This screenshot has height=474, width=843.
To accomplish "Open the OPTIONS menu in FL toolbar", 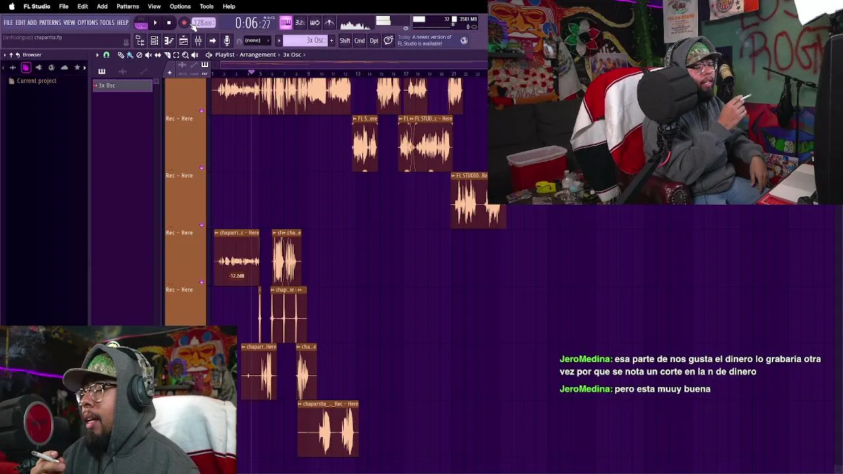I will coord(88,22).
